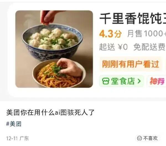Click the 12-11 post date
The height and width of the screenshot is (146, 166).
12,138
